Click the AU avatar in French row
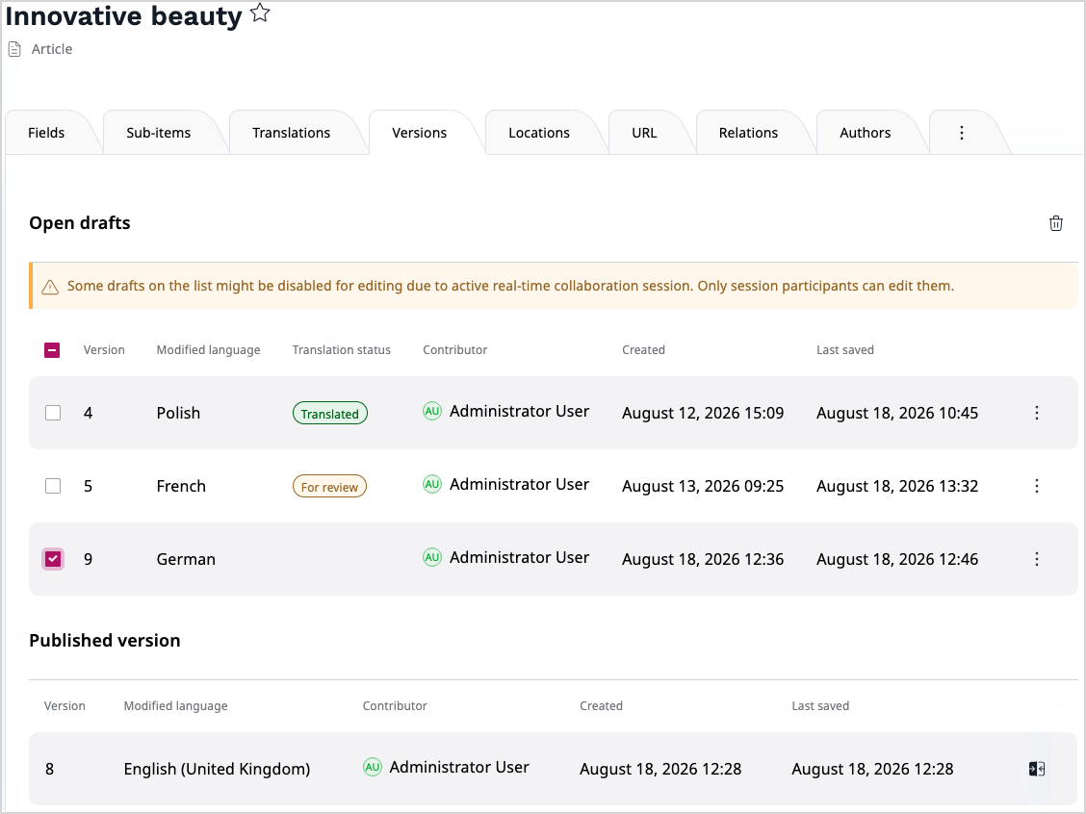 [432, 485]
